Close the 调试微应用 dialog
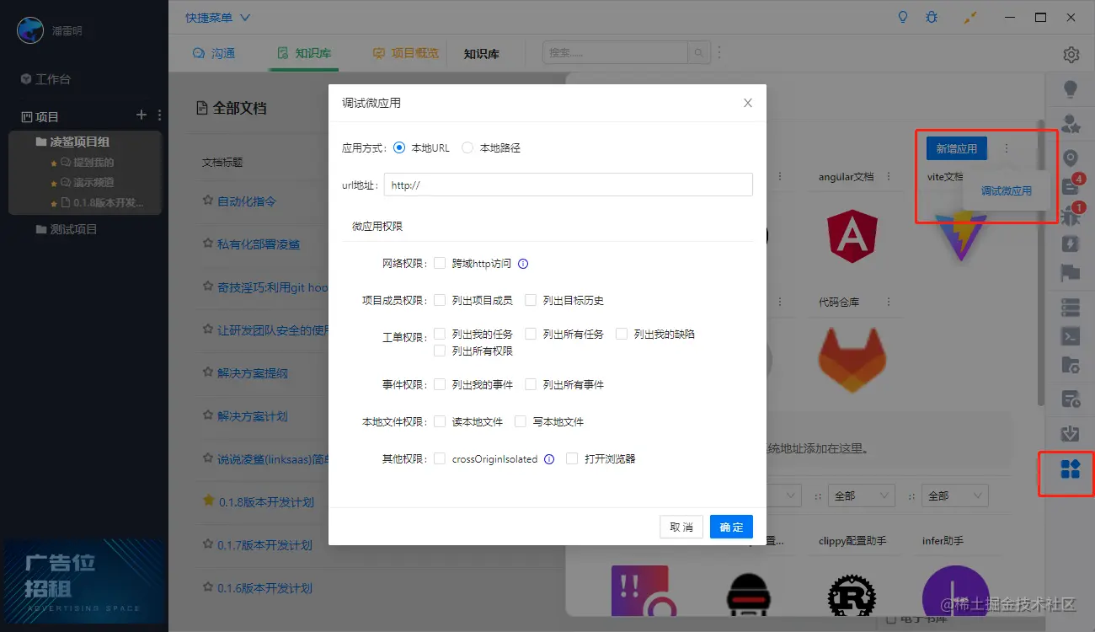1095x632 pixels. pos(747,103)
